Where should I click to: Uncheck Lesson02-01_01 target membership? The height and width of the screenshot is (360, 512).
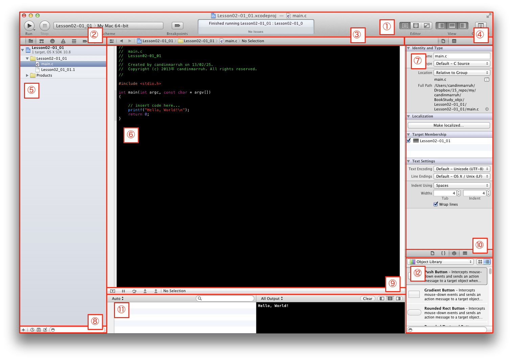tap(409, 141)
